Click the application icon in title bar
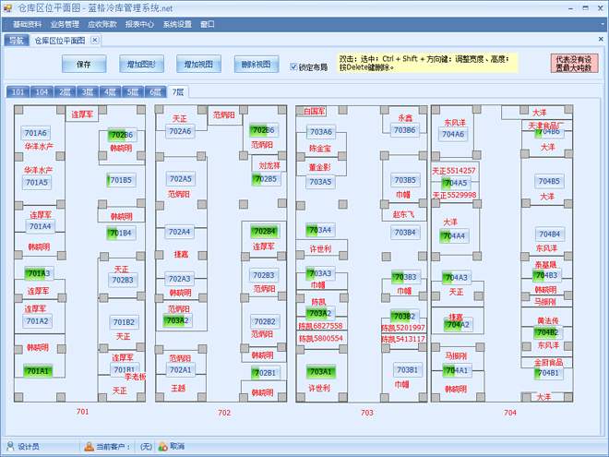Viewport: 609px width, 457px height. click(8, 7)
